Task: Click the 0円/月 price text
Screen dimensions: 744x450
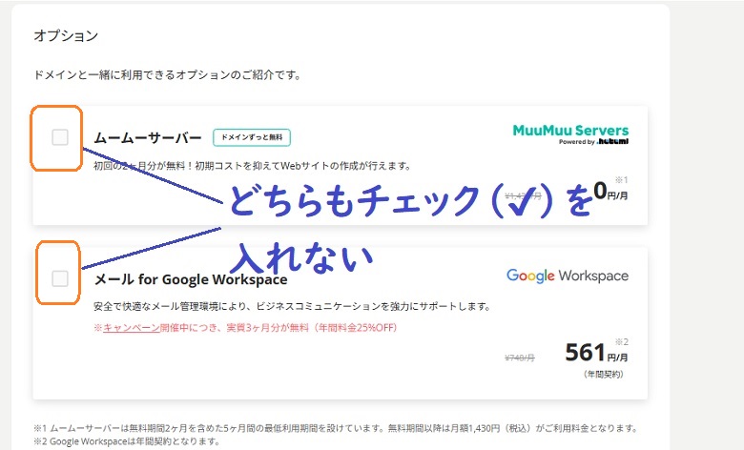Action: (x=610, y=192)
